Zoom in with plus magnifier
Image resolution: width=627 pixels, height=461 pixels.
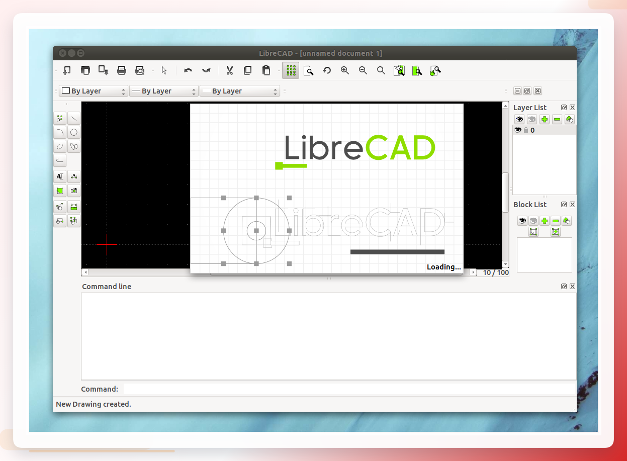[x=345, y=70]
